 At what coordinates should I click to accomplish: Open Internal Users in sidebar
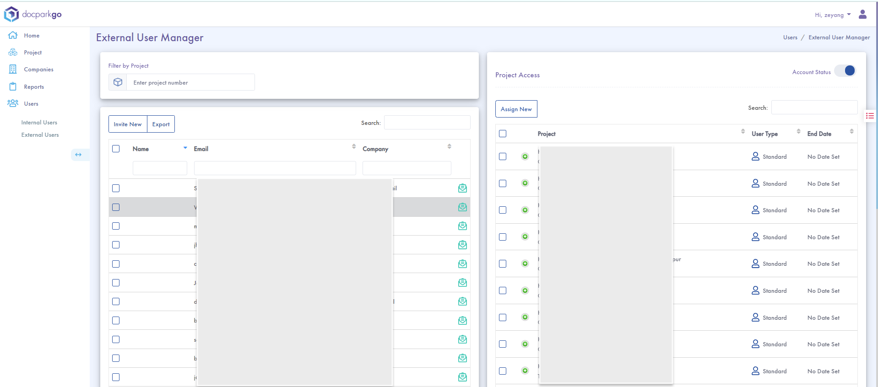coord(39,123)
